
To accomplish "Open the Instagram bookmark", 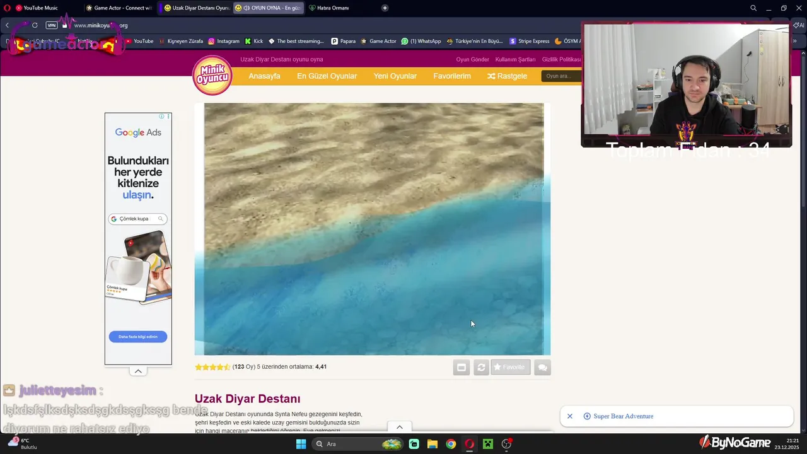I will [x=224, y=41].
